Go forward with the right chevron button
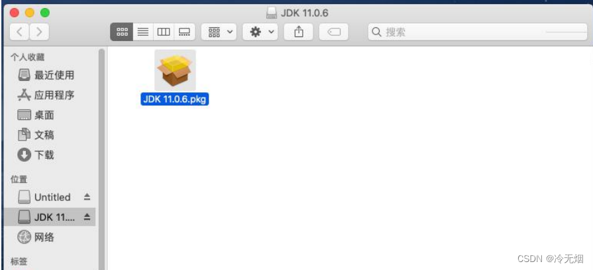Screen dimensions: 593x270 (x=39, y=33)
